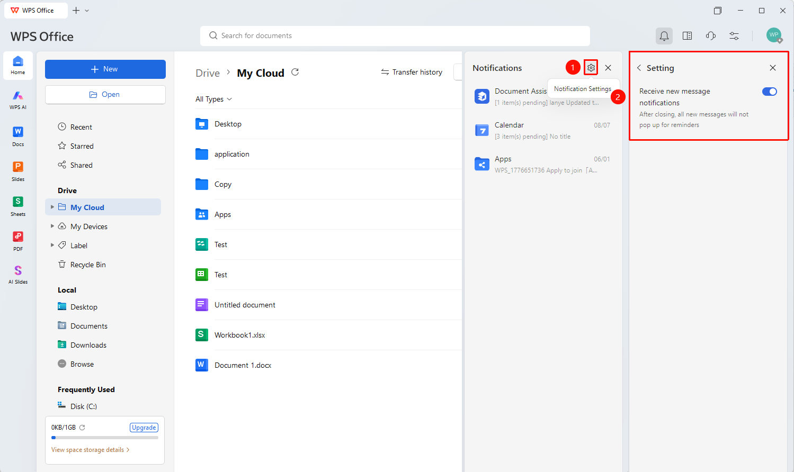
Task: Close the Notifications panel
Action: coord(608,68)
